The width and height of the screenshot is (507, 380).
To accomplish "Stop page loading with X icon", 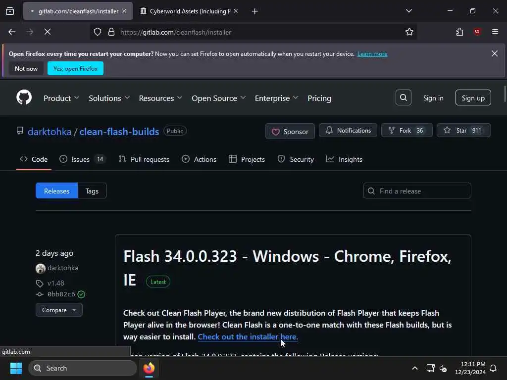I will coord(48,32).
